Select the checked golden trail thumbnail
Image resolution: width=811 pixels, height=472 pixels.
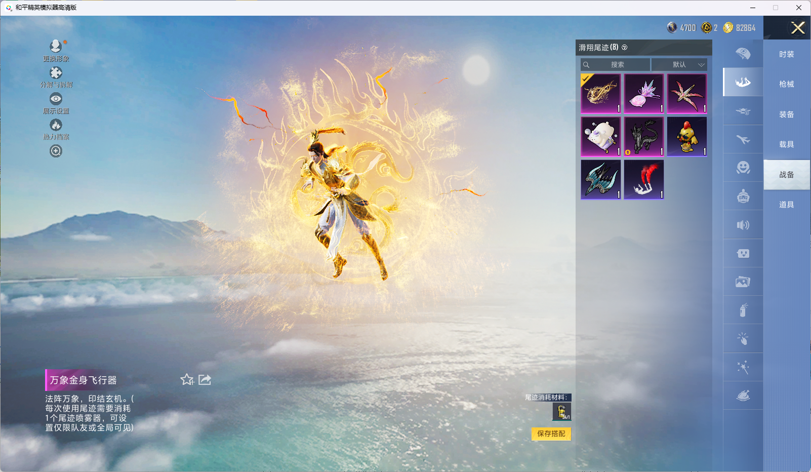pos(601,94)
